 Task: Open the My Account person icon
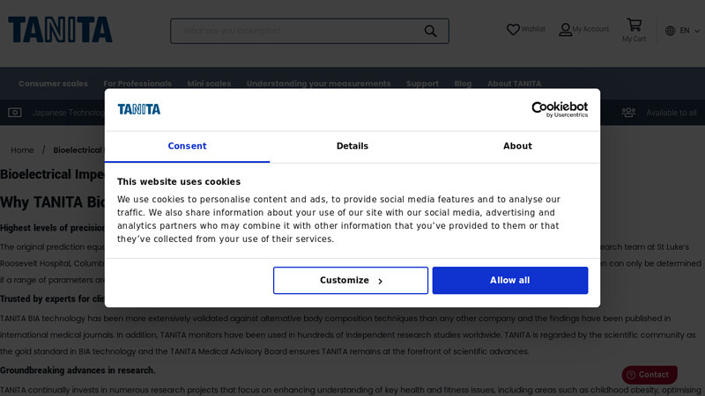click(566, 30)
